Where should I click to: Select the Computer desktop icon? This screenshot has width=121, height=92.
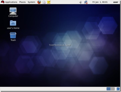[x=13, y=12]
